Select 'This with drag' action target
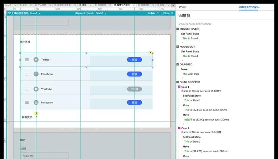This screenshot has width=278, height=159. coord(191,74)
